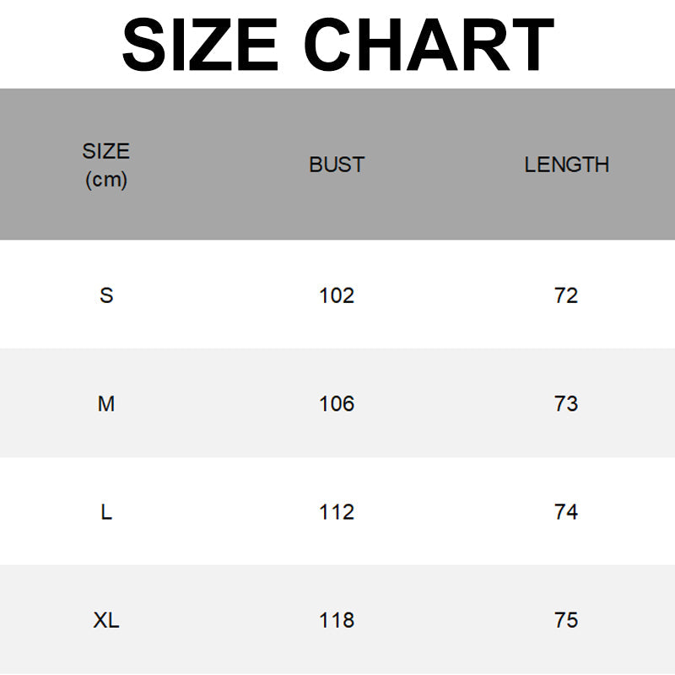Click the word CHART in the title

[x=429, y=45]
